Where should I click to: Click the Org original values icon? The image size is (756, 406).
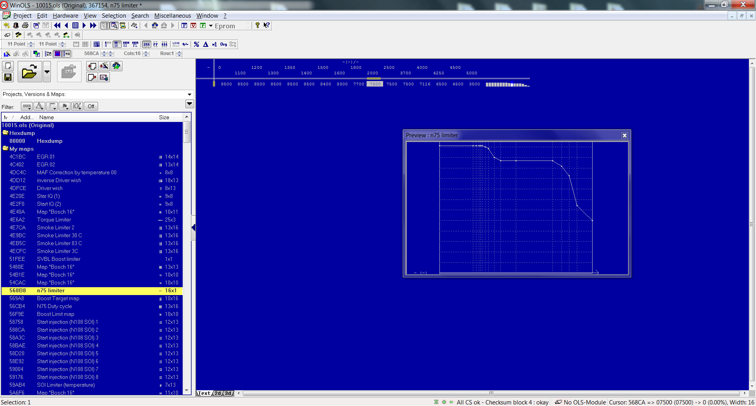point(224,44)
